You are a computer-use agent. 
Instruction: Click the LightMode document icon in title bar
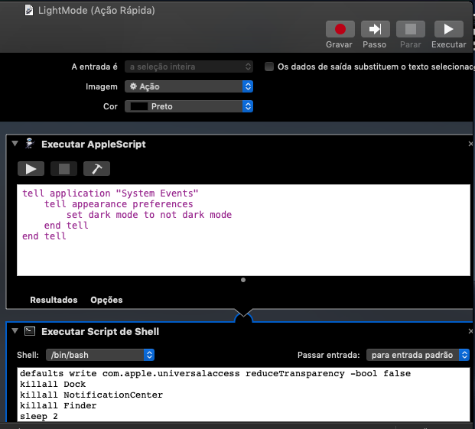click(x=29, y=10)
